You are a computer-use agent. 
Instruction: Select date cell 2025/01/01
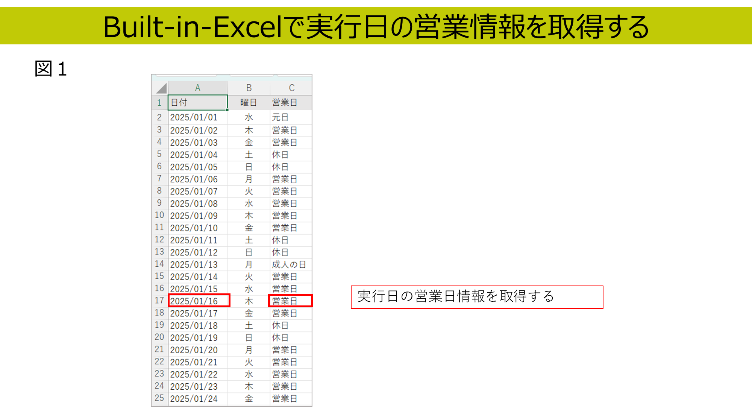click(x=198, y=117)
